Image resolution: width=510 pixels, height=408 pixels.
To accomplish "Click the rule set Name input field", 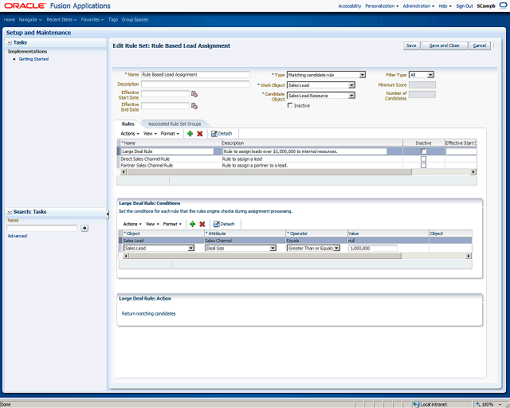I will [x=195, y=74].
